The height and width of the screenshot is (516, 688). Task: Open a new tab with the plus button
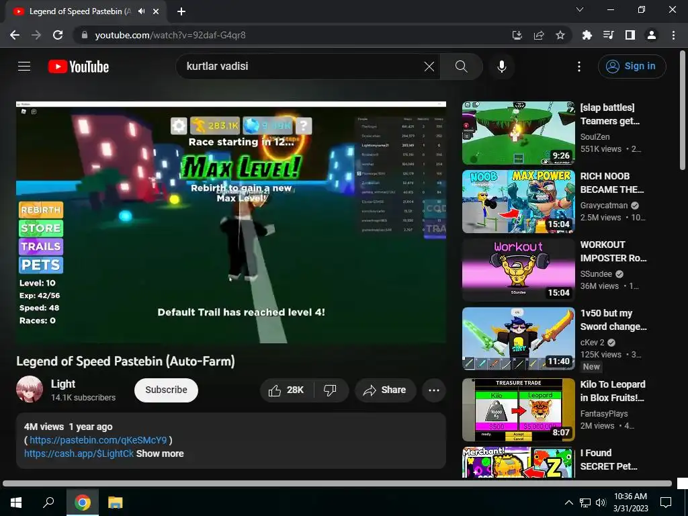181,11
